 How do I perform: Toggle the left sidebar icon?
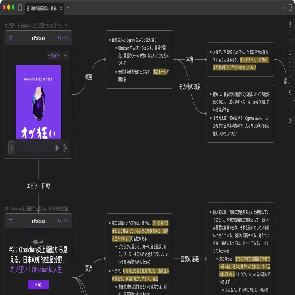[x=20, y=8]
